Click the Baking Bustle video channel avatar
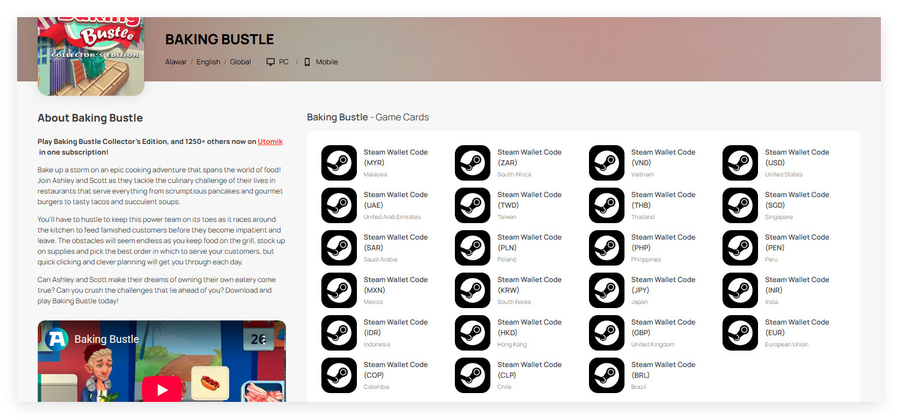Viewport: 898px width, 419px height. [x=57, y=339]
